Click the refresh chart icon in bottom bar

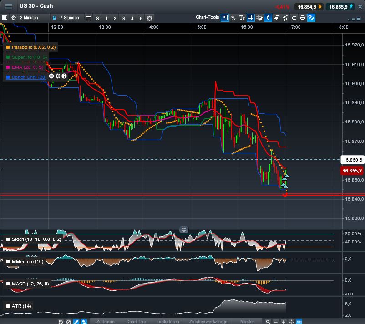pyautogui.click(x=61, y=321)
